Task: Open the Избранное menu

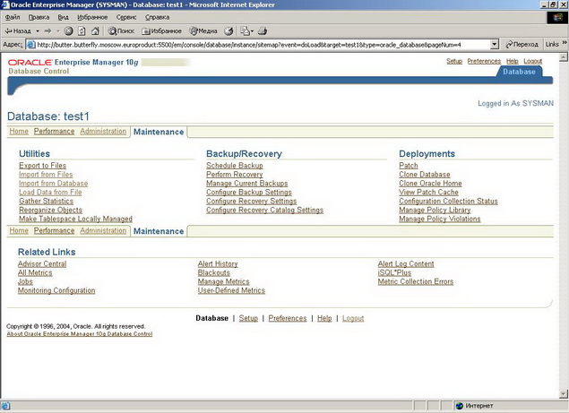Action: pos(92,17)
